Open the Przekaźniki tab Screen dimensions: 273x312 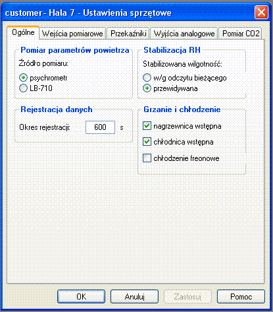tap(128, 34)
